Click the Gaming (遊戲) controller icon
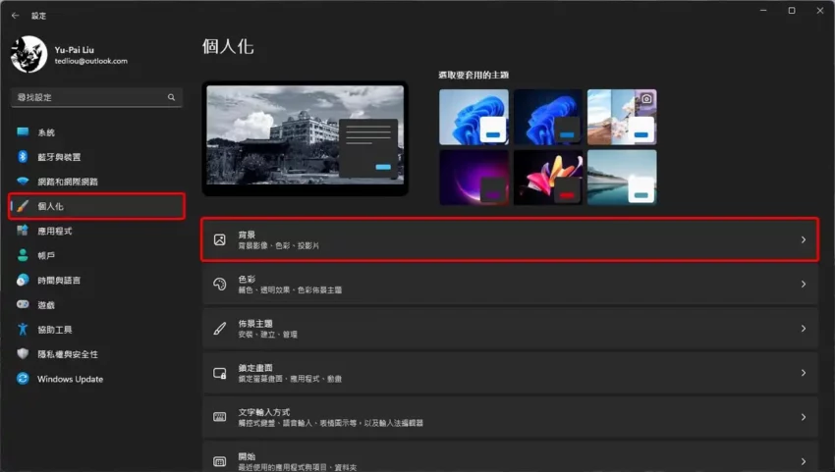Viewport: 835px width, 472px height. (23, 305)
